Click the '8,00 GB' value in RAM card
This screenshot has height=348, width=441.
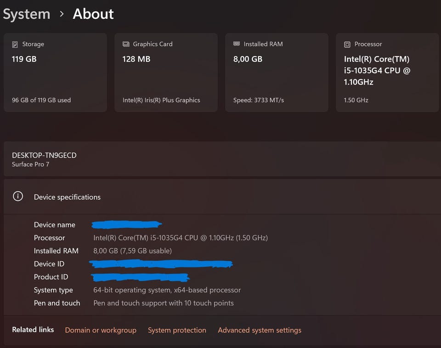point(248,59)
